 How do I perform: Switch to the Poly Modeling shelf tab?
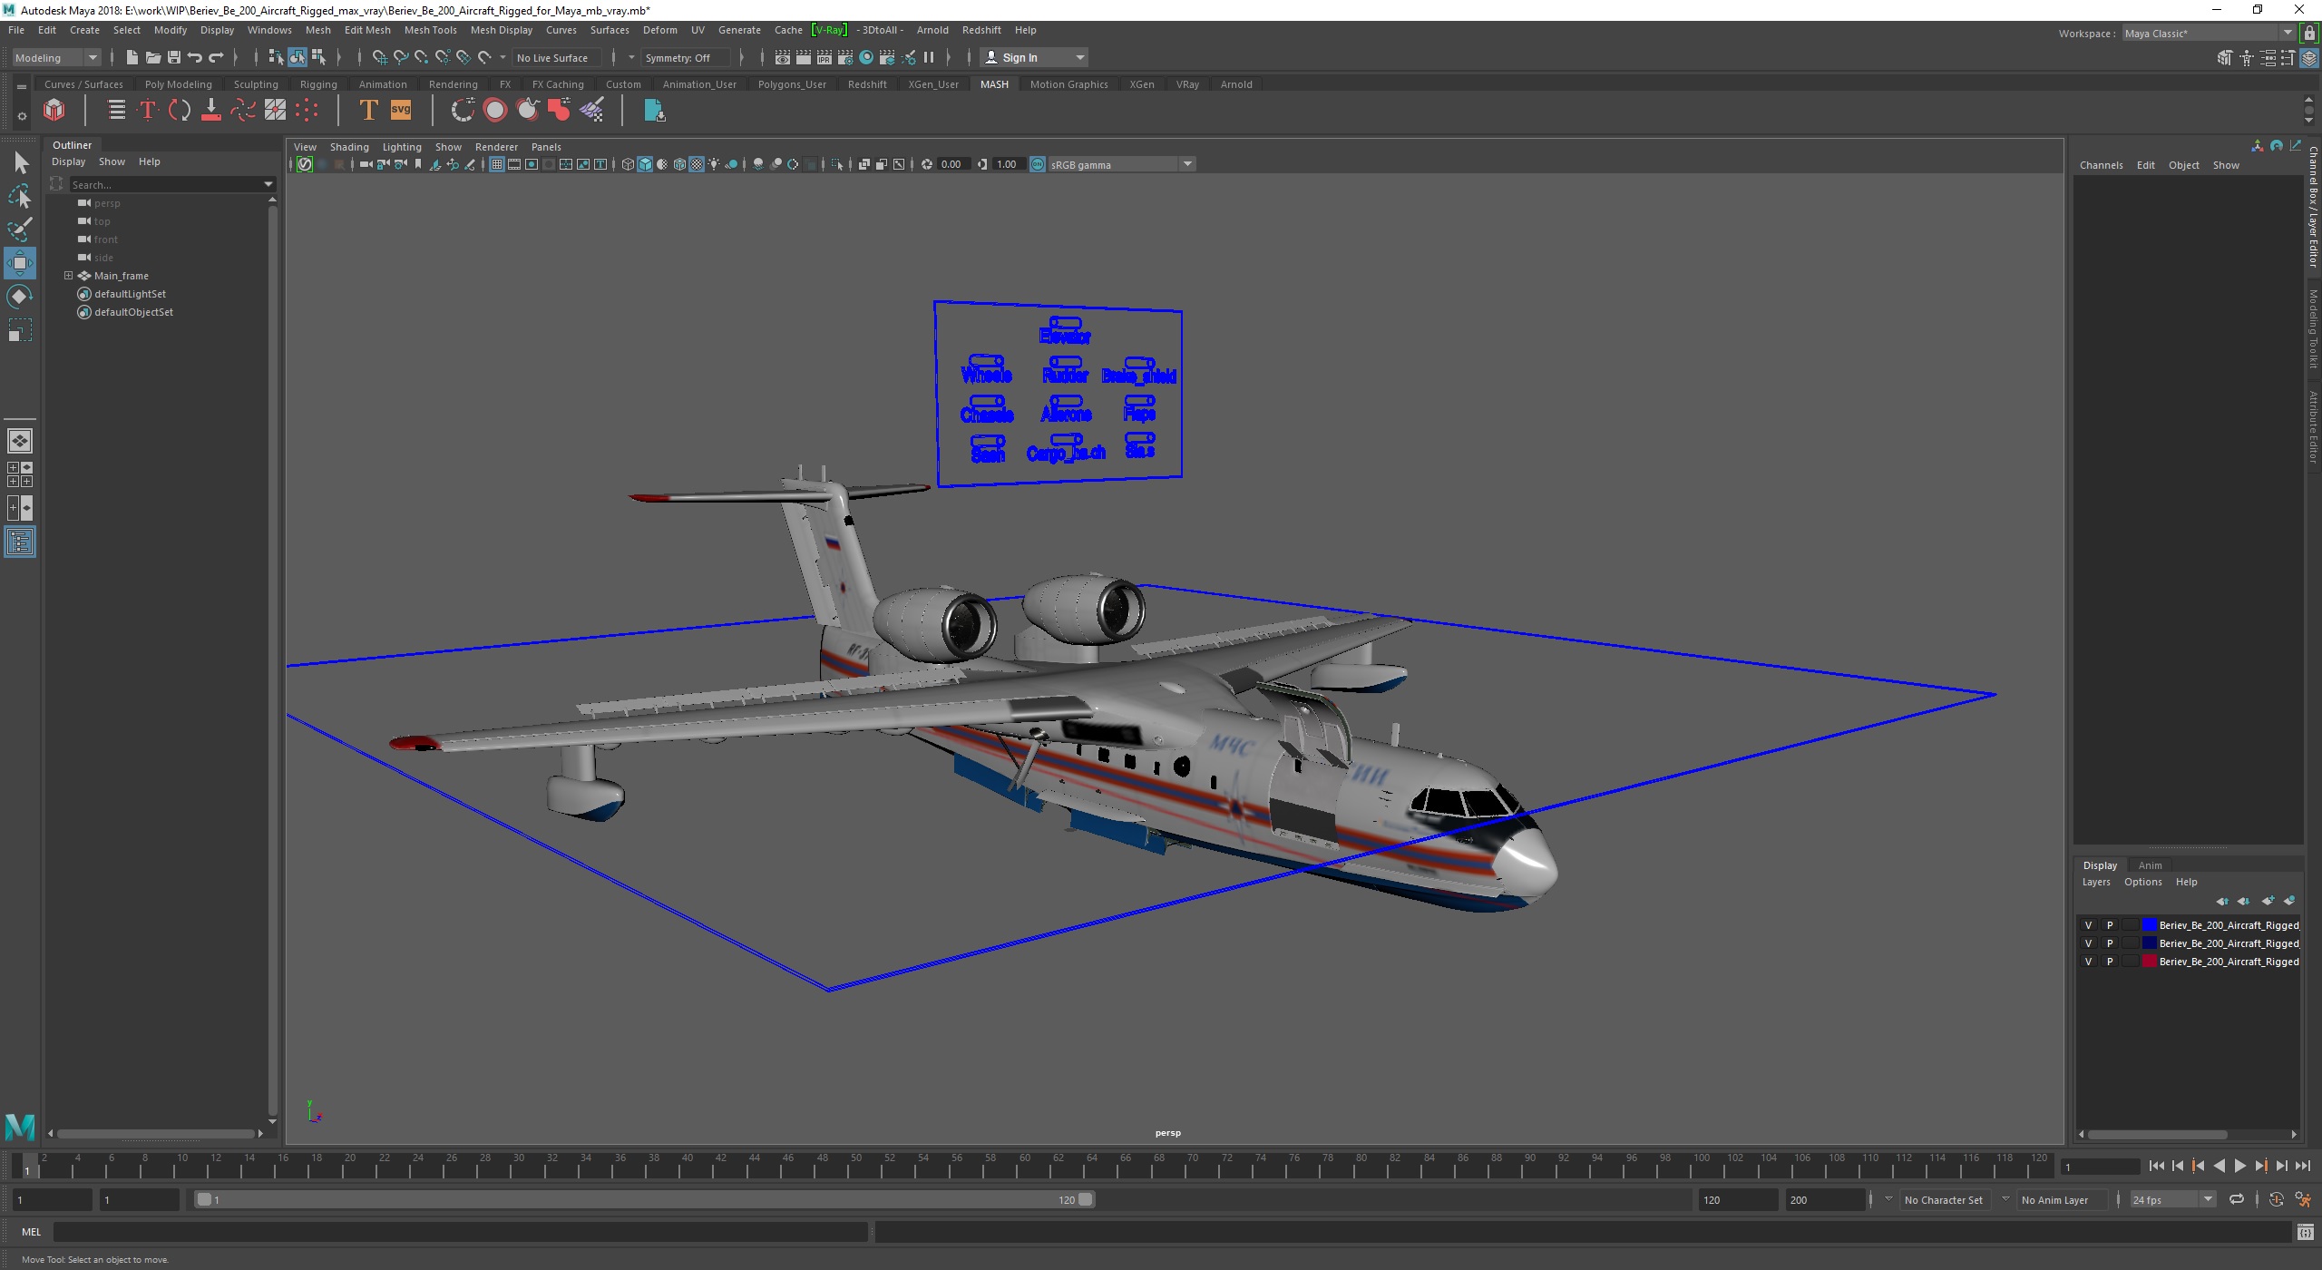[x=178, y=84]
